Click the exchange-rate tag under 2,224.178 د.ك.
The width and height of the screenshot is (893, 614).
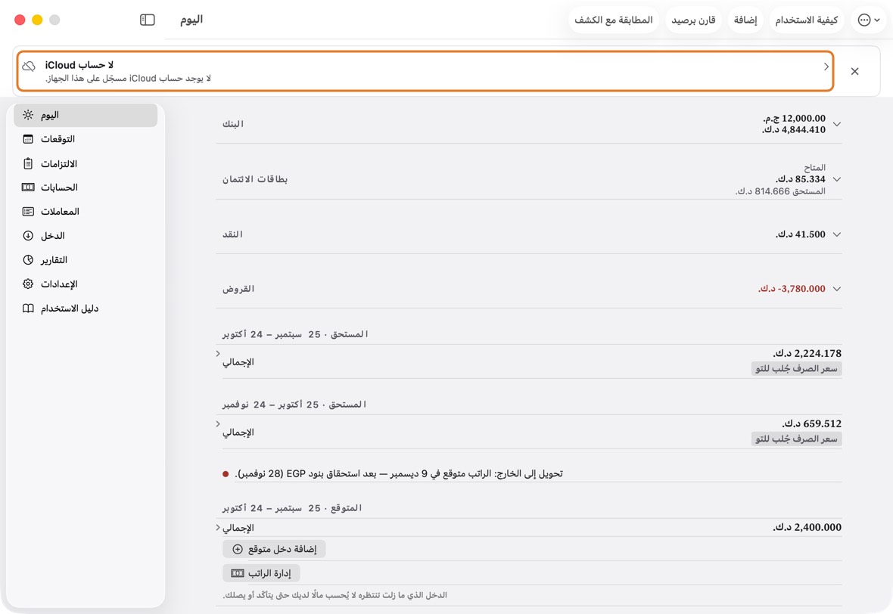pos(796,369)
